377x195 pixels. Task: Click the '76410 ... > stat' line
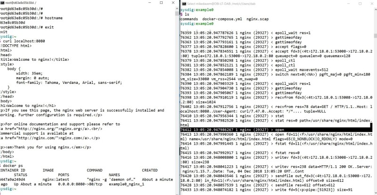(232, 116)
